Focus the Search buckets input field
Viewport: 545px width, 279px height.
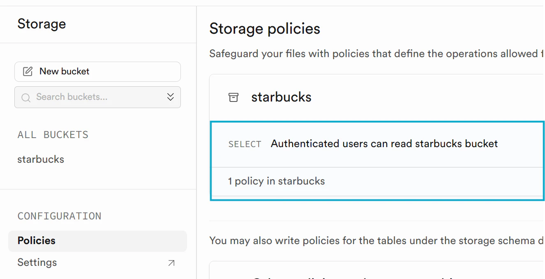point(97,97)
